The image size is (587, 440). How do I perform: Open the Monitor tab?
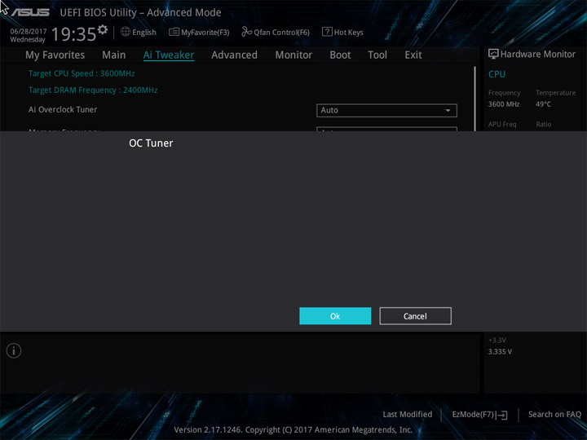click(293, 55)
